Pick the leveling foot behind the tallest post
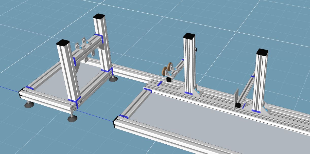The image size is (310, 154). [x=113, y=79]
